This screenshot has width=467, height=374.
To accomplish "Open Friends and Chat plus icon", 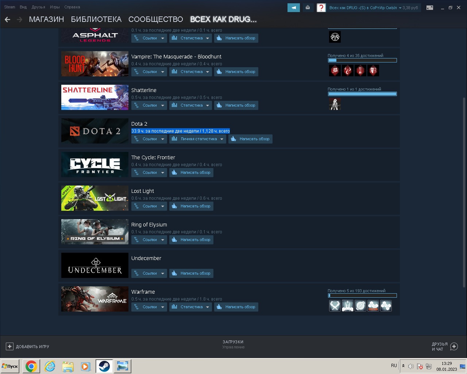I will coord(454,347).
